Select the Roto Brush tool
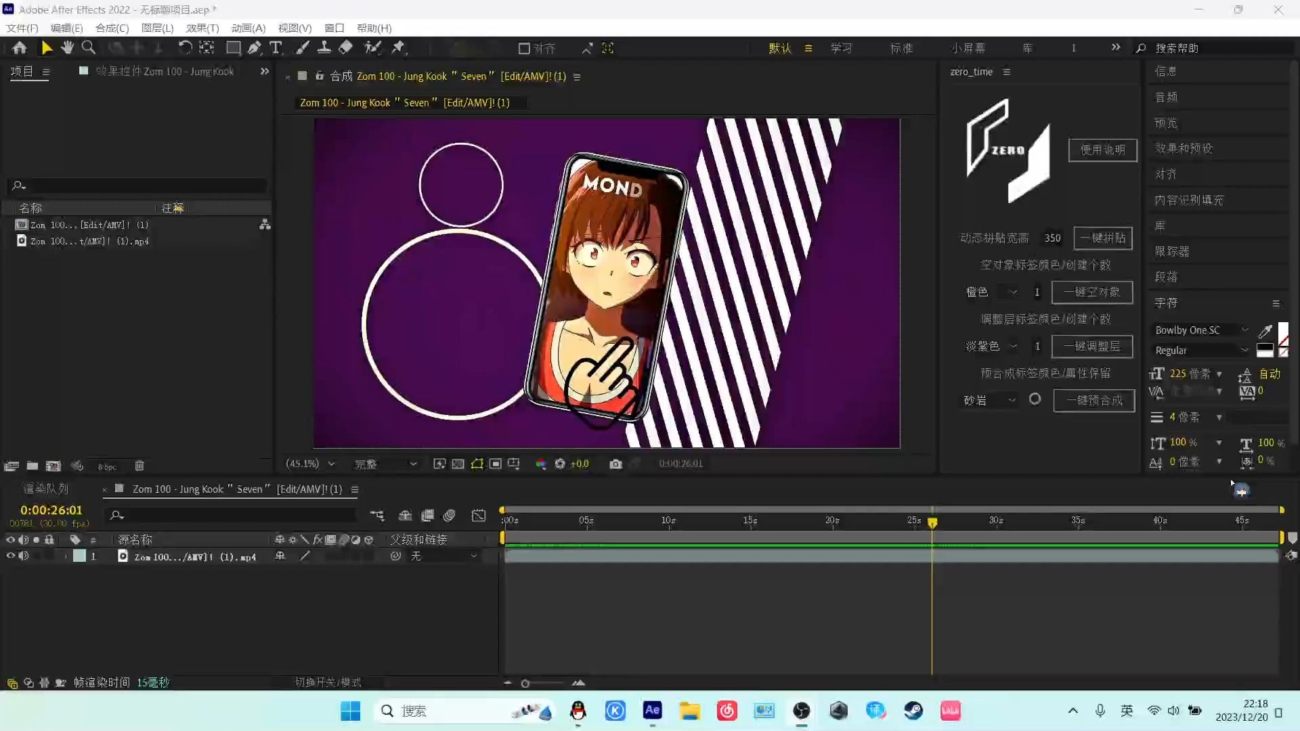Image resolution: width=1300 pixels, height=731 pixels. [x=372, y=48]
